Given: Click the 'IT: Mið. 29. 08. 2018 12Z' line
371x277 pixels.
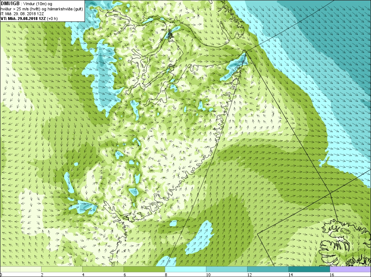Looking at the screenshot, I should click(x=22, y=14).
